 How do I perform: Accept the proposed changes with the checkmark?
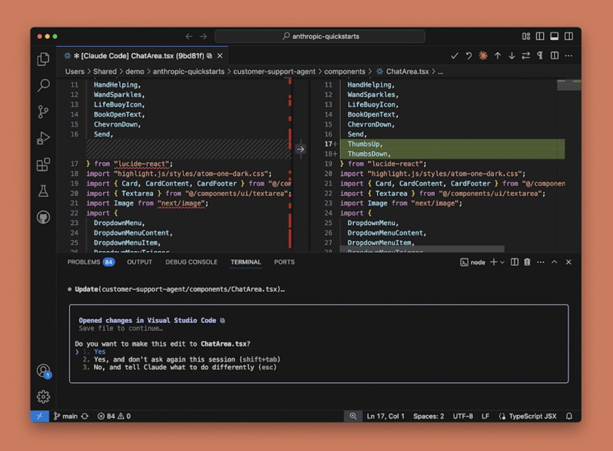[454, 56]
